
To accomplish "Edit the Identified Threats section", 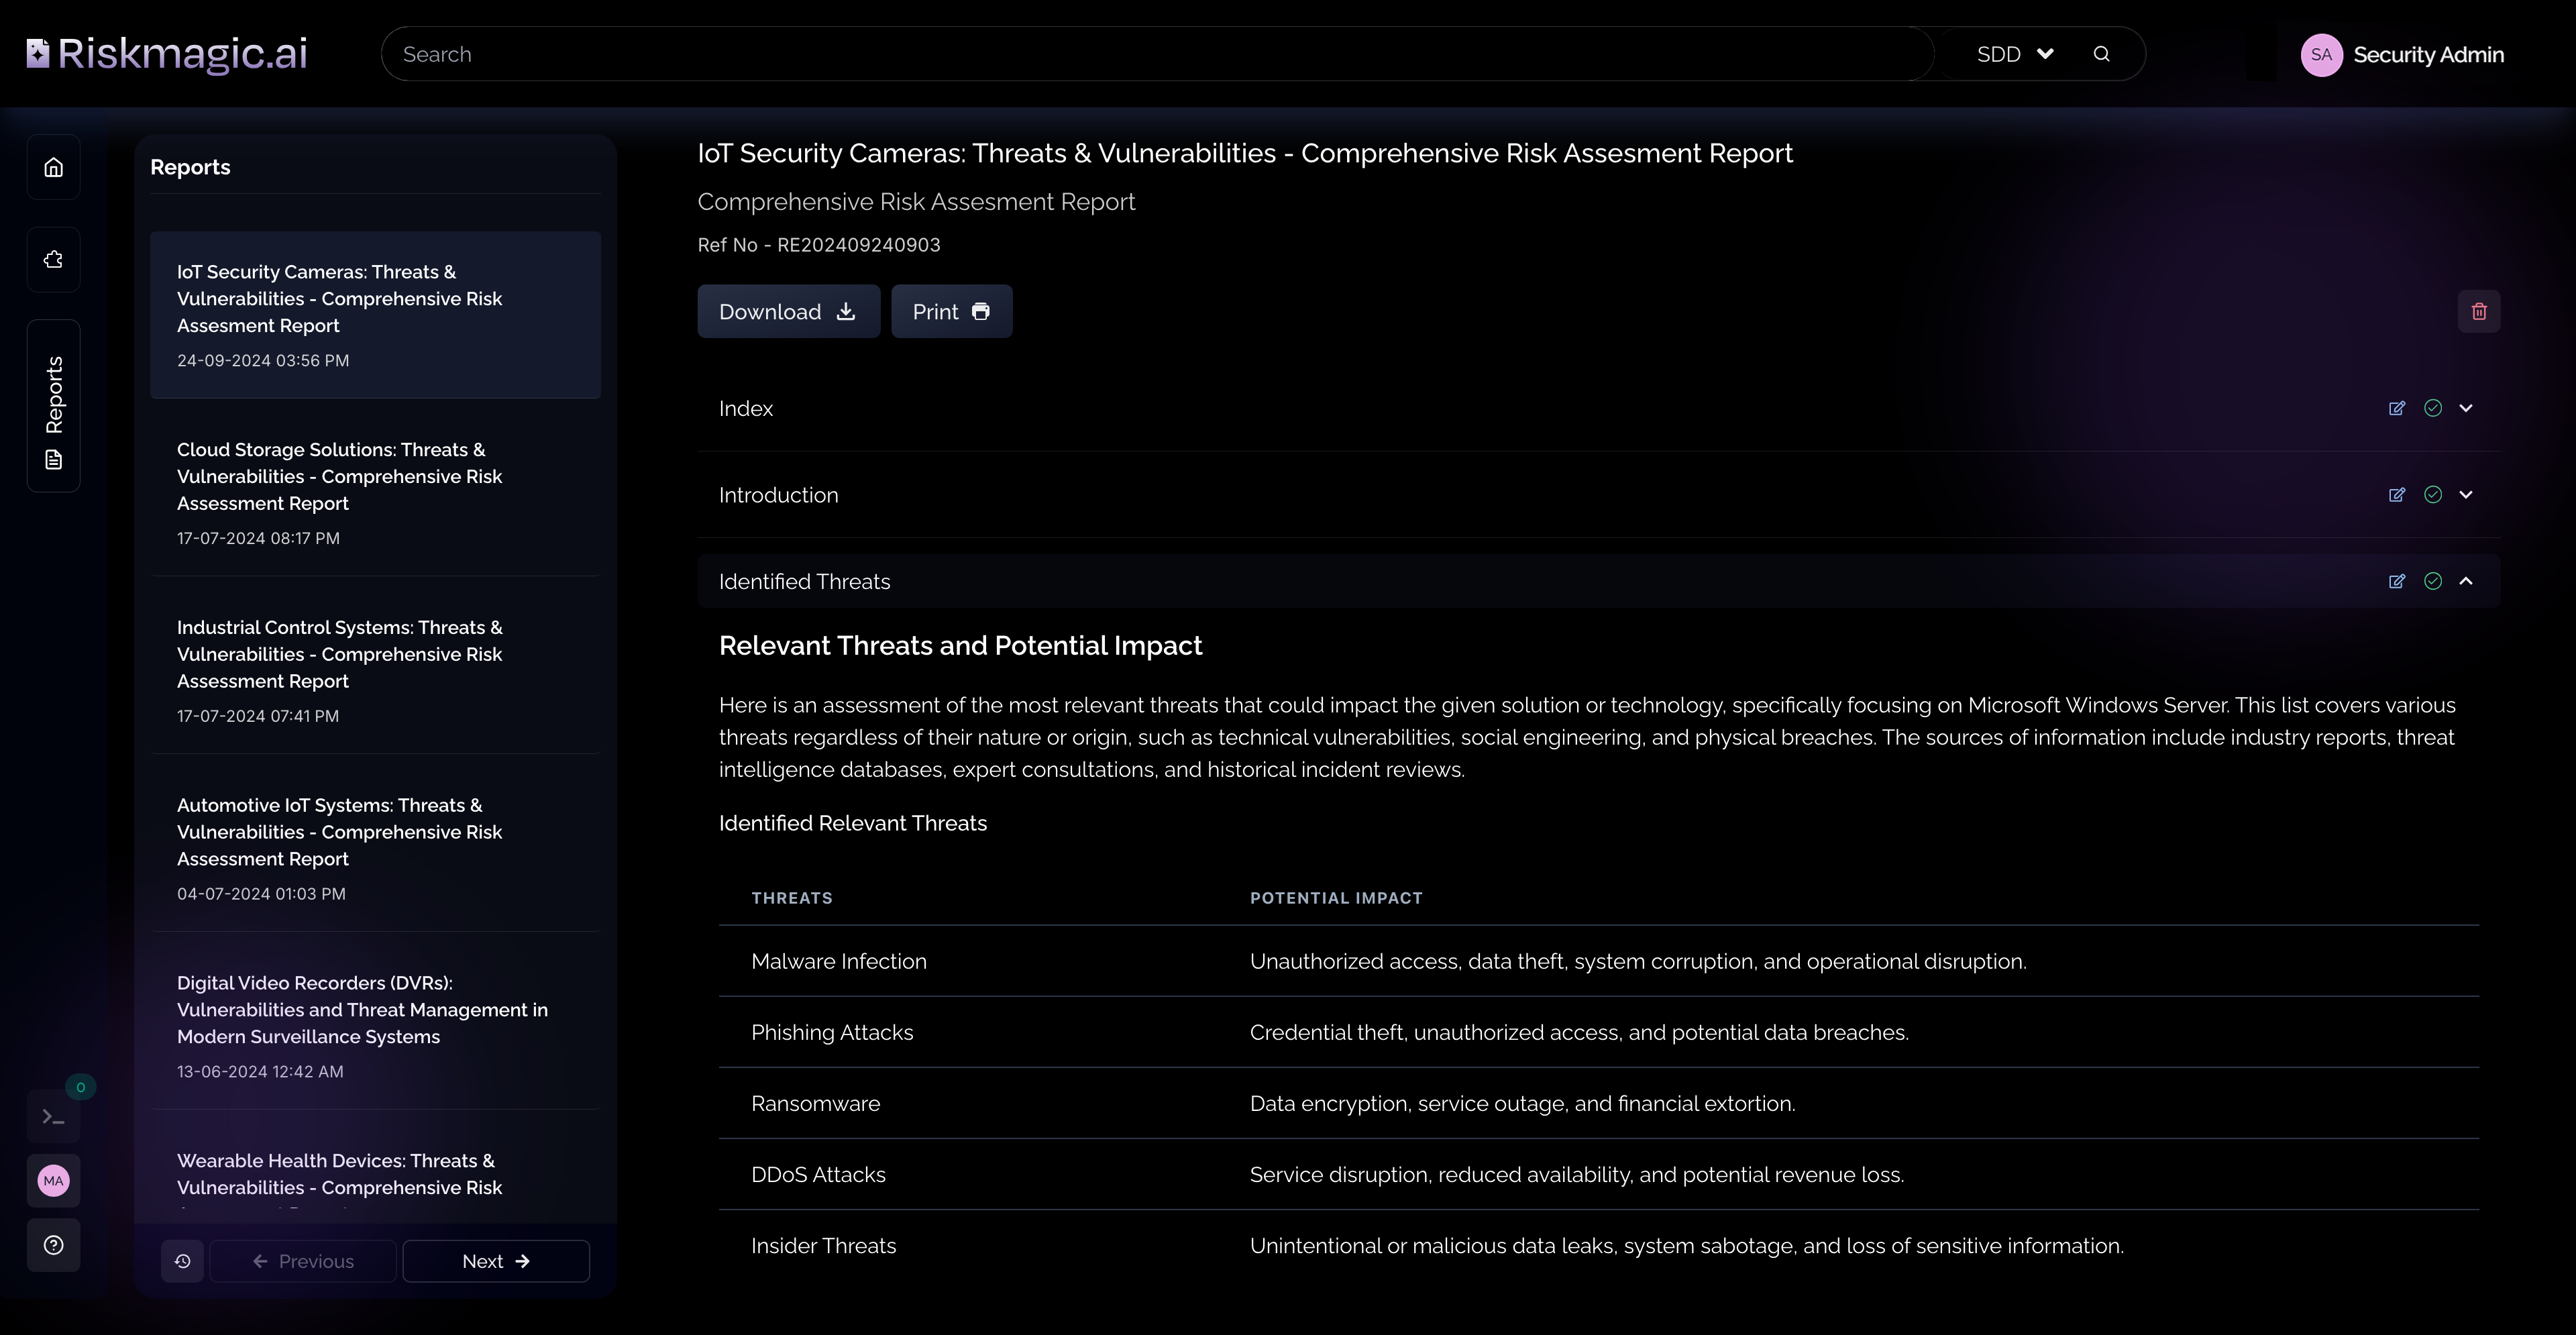I will (2396, 581).
